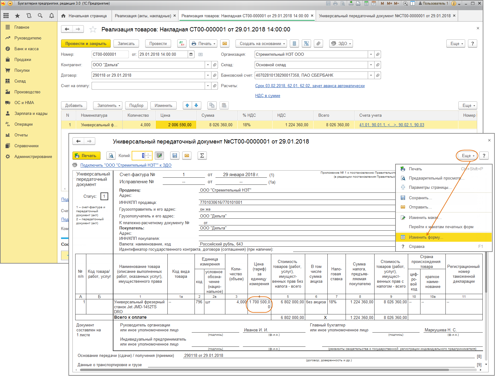
Task: Open Контрагент ООО Дельта card button
Action: (215, 65)
